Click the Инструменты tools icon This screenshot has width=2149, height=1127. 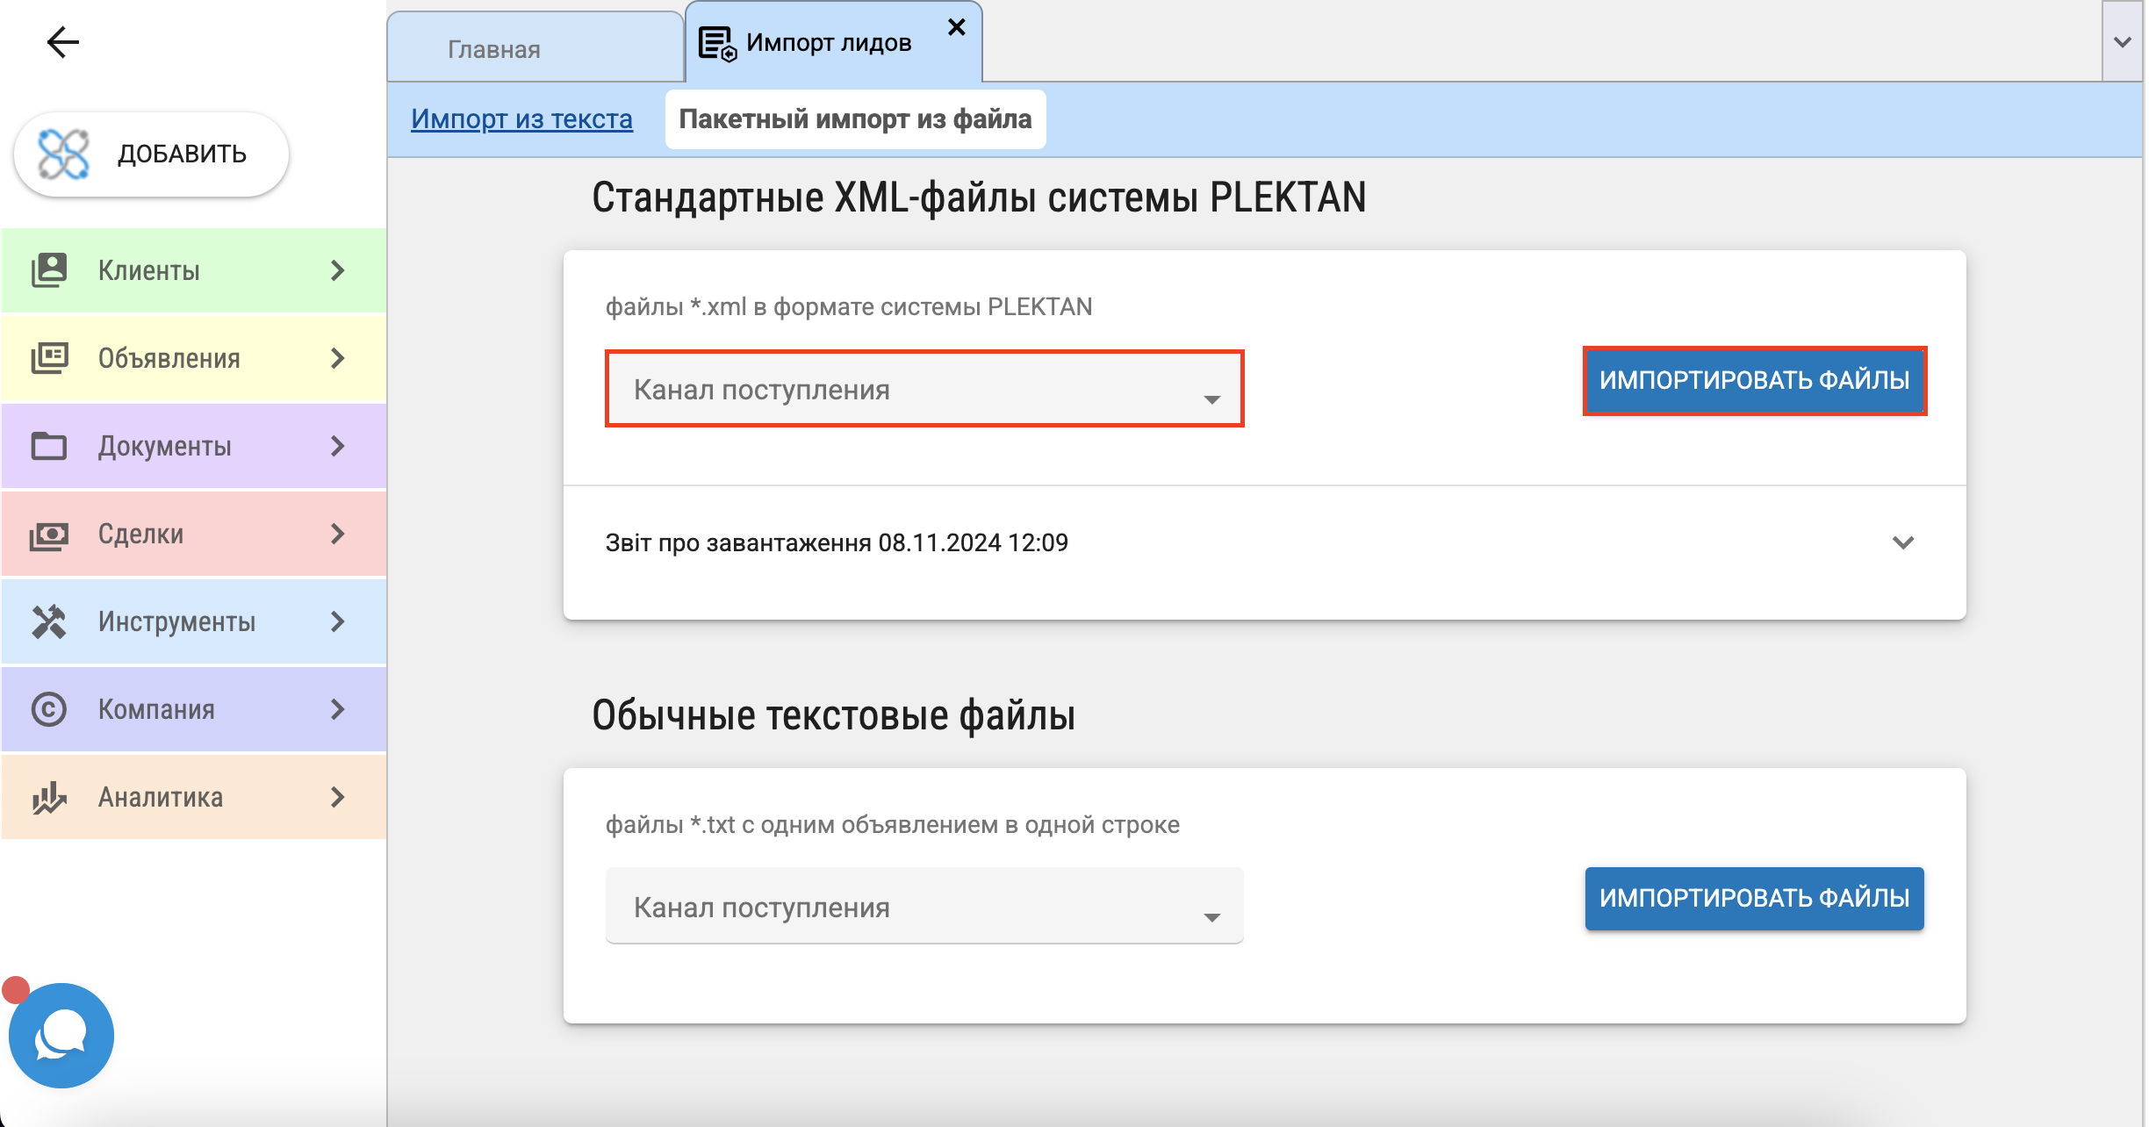[49, 621]
